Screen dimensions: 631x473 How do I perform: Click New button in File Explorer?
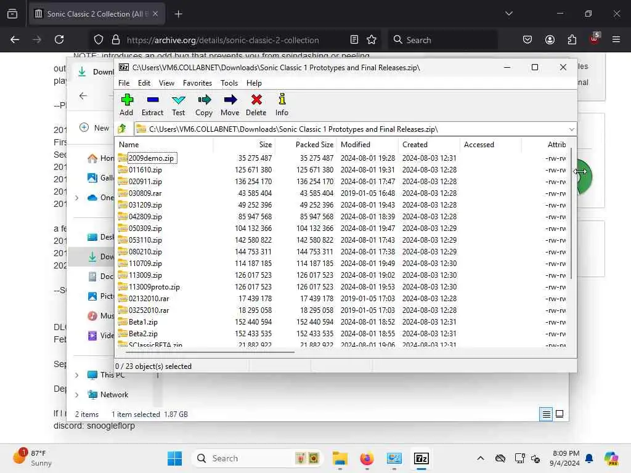[x=95, y=128]
